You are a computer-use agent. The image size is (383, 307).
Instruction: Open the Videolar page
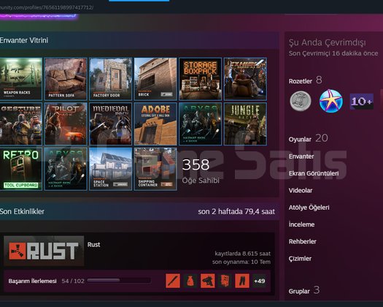(x=301, y=190)
